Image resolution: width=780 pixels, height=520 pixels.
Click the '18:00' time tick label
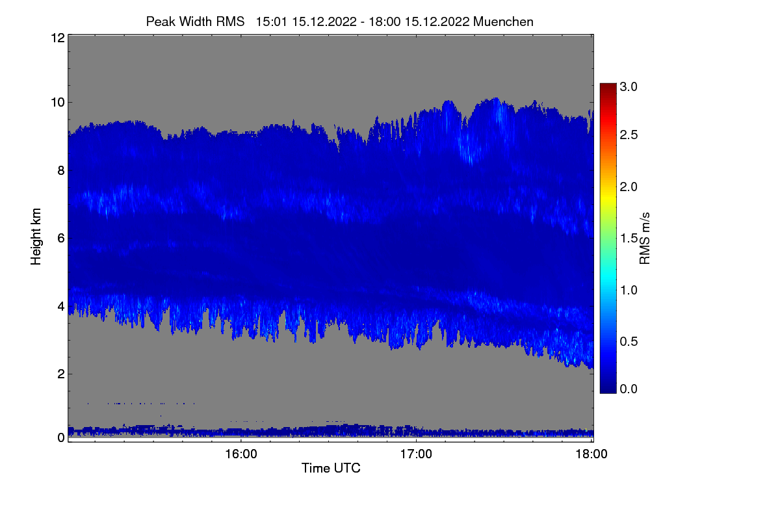[591, 454]
